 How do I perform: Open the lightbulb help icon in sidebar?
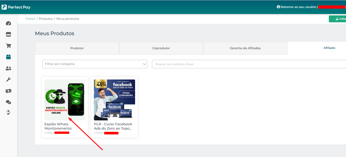coord(8,113)
